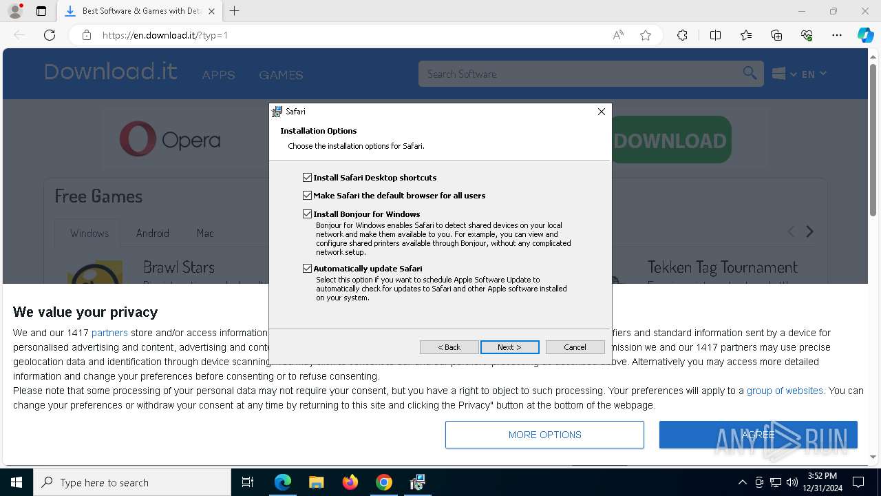Close the Safari installer dialog
This screenshot has height=496, width=881.
pyautogui.click(x=601, y=112)
